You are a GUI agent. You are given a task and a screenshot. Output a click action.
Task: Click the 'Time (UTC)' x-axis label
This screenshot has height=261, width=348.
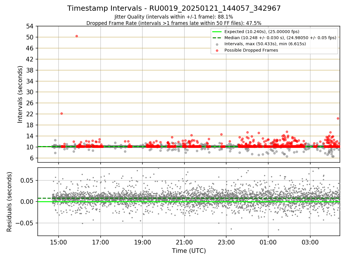tap(189, 251)
